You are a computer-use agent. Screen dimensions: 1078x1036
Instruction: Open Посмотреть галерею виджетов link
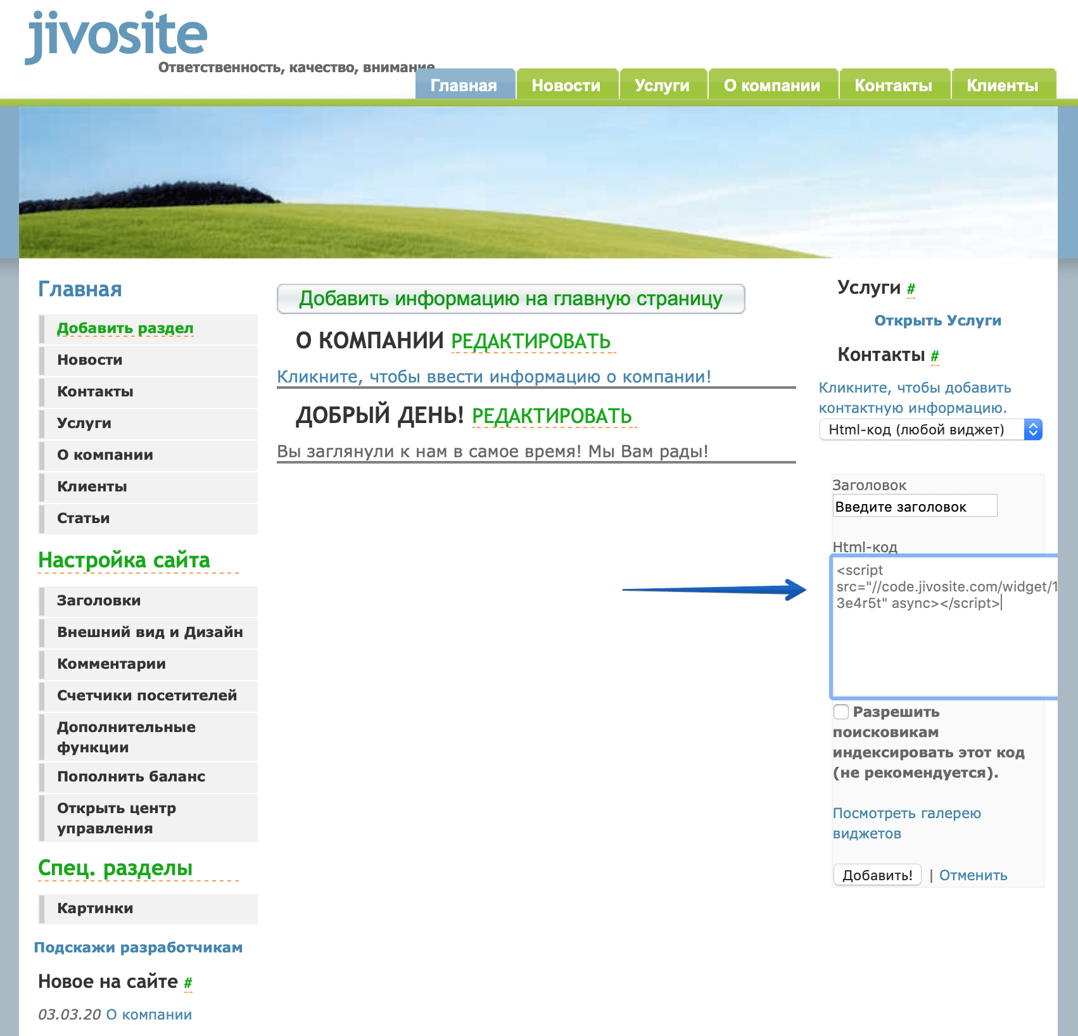pyautogui.click(x=906, y=823)
